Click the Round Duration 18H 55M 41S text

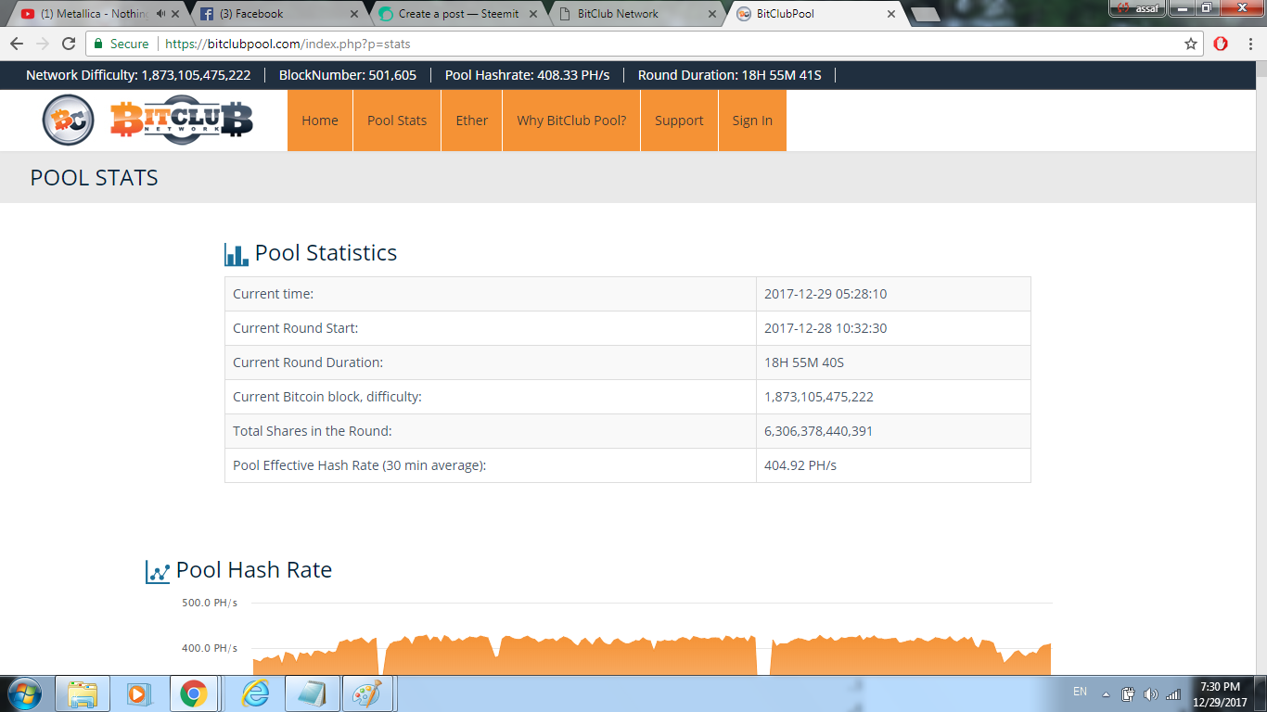[x=730, y=75]
